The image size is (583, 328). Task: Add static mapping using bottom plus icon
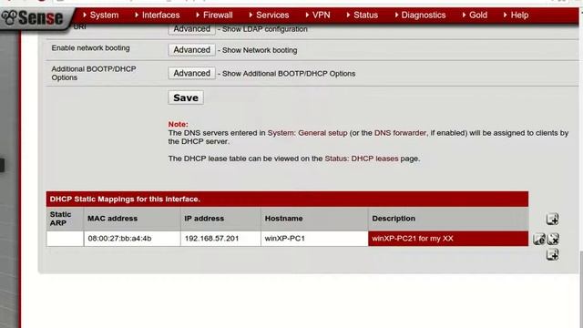click(552, 255)
